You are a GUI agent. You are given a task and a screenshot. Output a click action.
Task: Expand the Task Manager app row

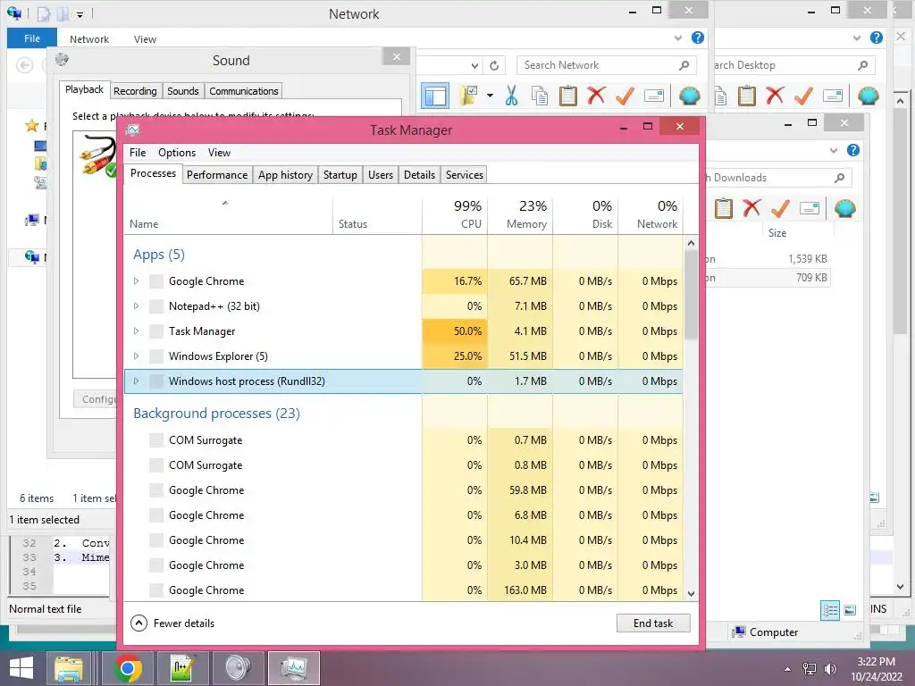tap(136, 331)
